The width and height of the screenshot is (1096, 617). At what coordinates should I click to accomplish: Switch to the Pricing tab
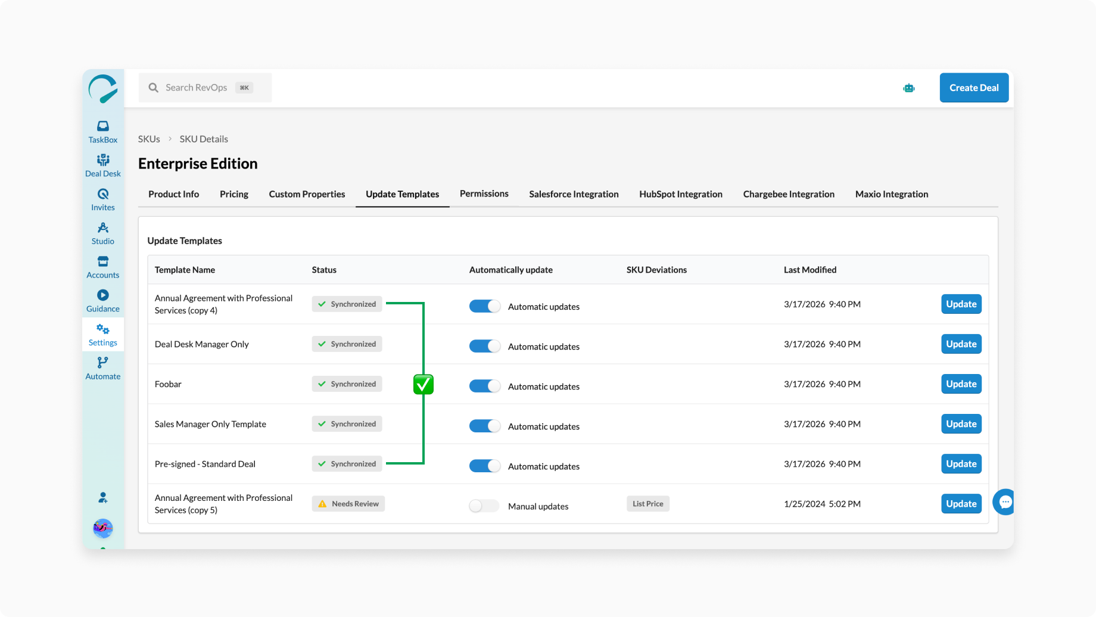[x=233, y=194]
